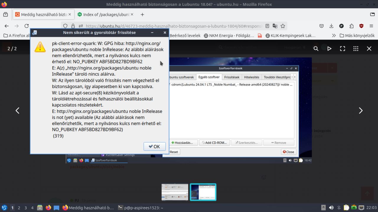Launch the file manager from the panel
This screenshot has width=378, height=212.
pos(40,208)
